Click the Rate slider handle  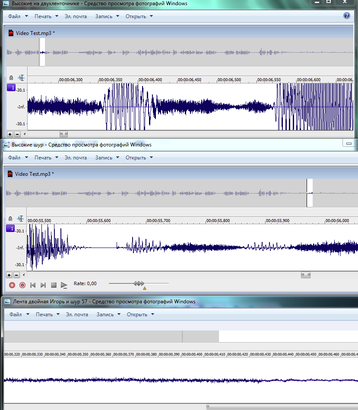click(139, 283)
